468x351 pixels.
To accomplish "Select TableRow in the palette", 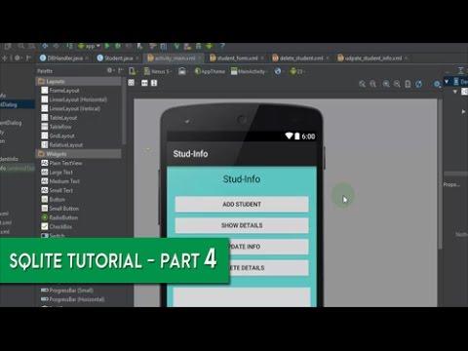I will point(57,127).
